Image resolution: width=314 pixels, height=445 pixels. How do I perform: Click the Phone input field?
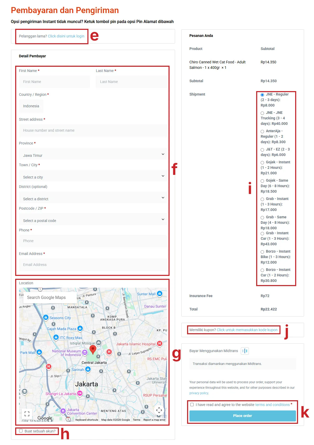click(93, 241)
